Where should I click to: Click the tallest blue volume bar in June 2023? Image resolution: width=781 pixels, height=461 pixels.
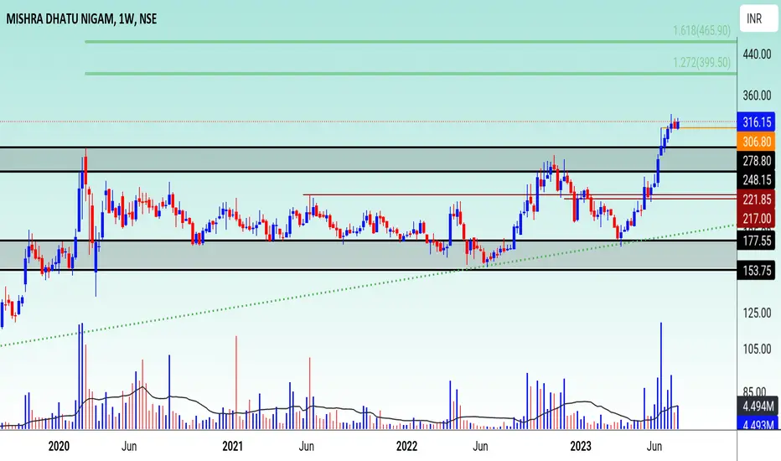pyautogui.click(x=661, y=376)
